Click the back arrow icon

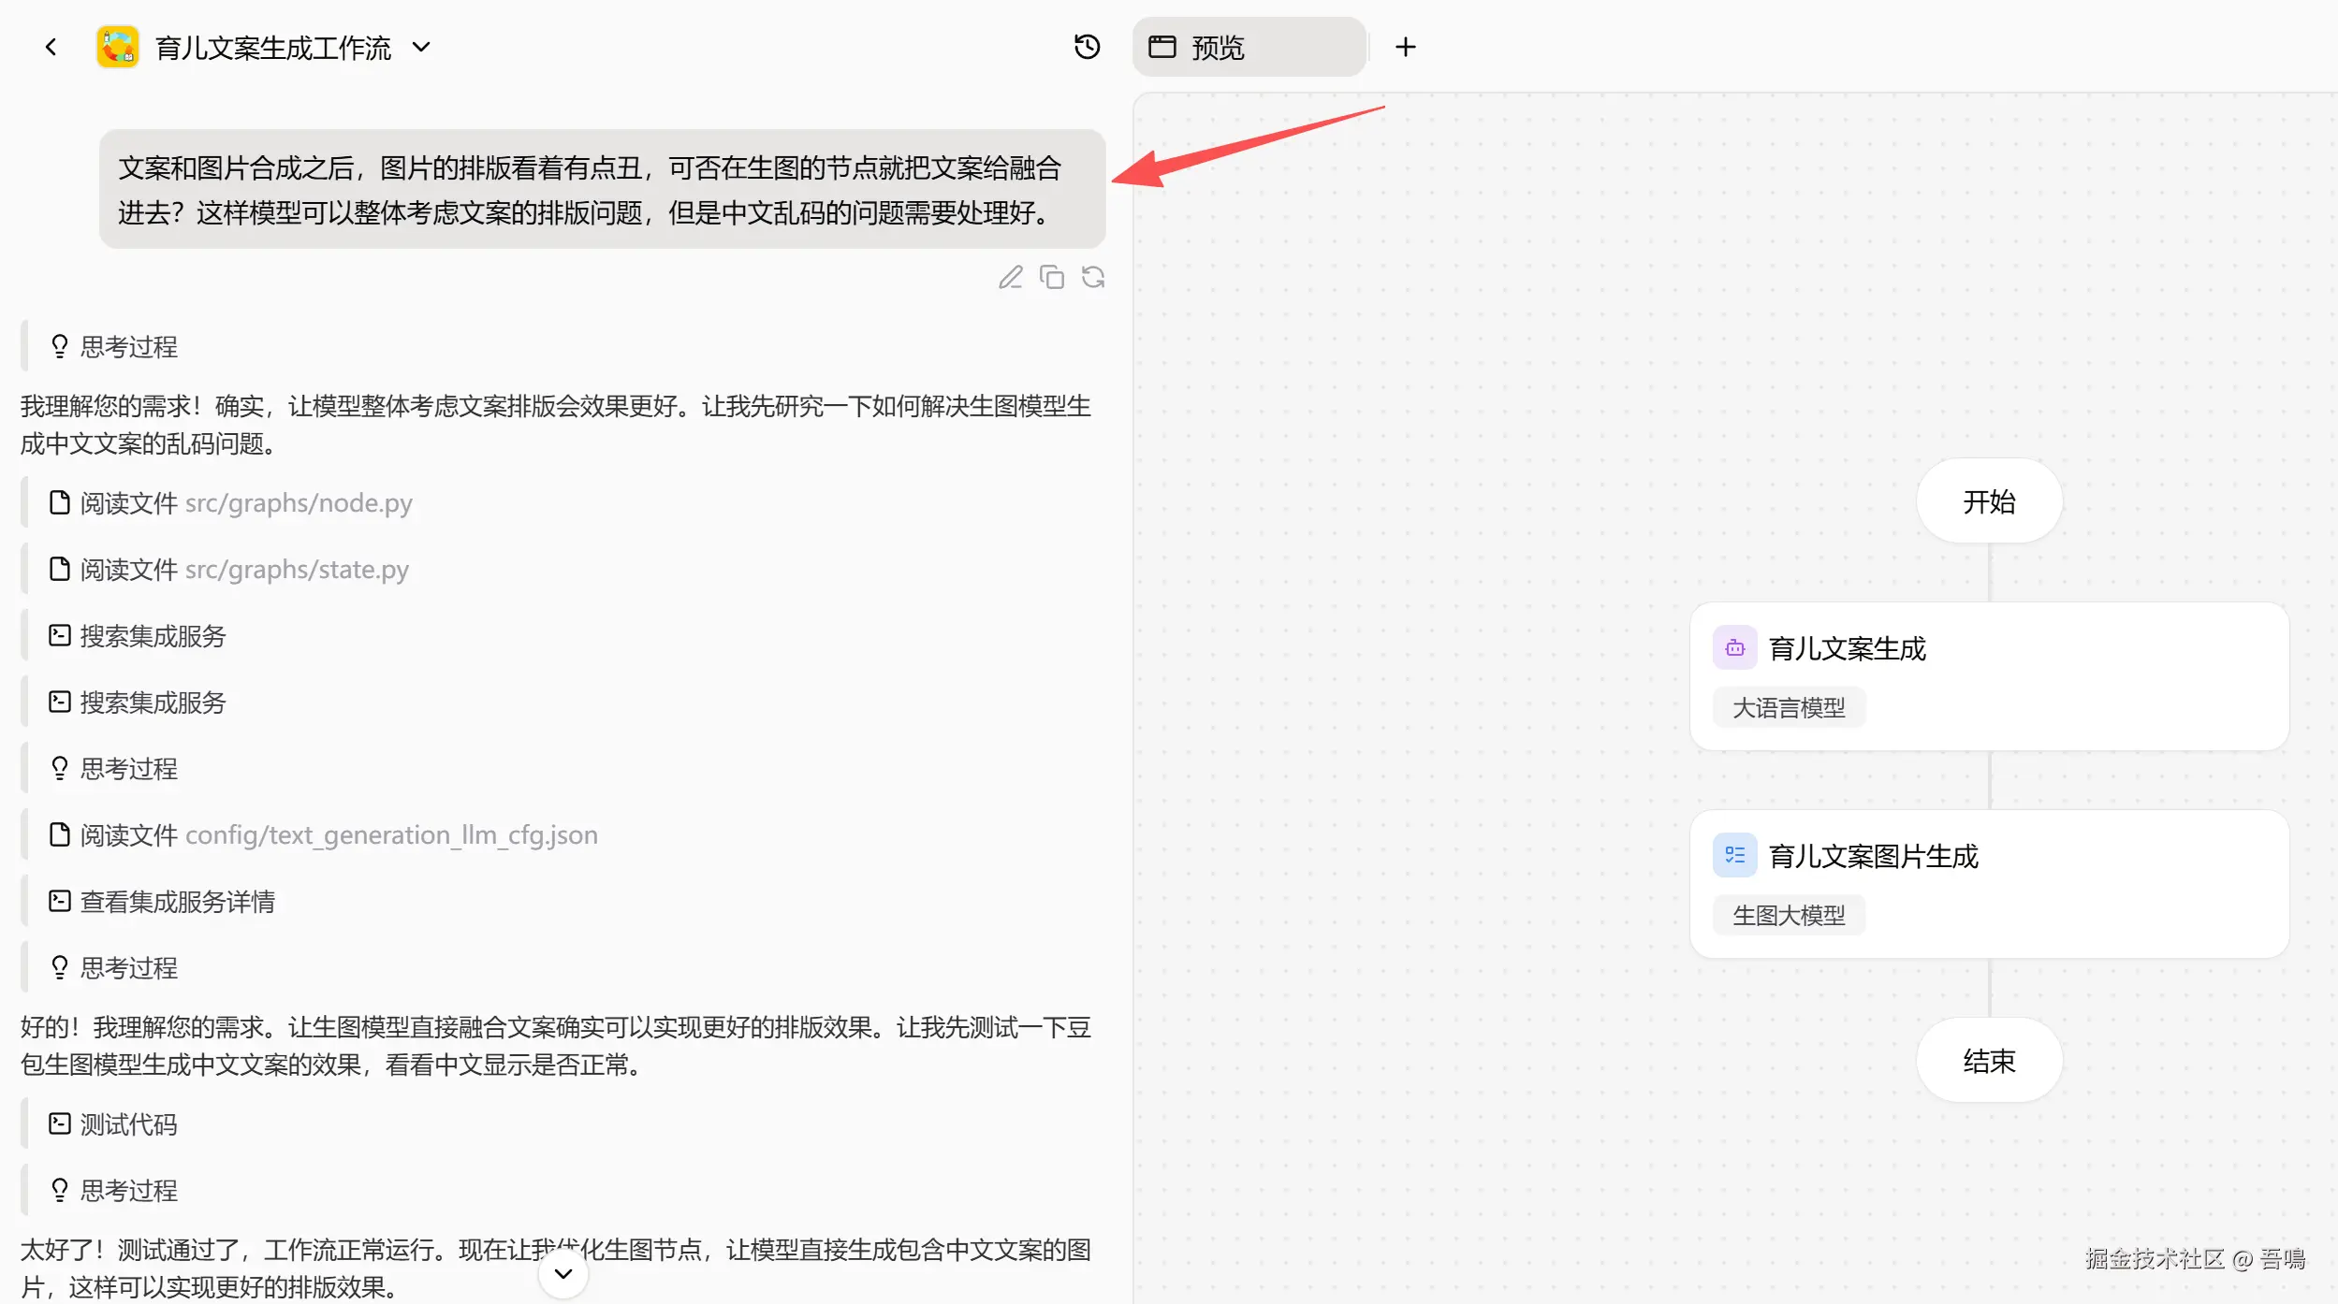[51, 47]
